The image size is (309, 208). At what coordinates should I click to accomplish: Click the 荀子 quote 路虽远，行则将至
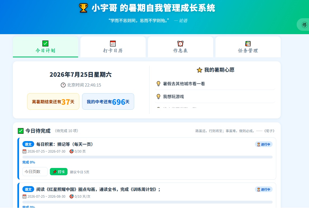pyautogui.click(x=235, y=131)
